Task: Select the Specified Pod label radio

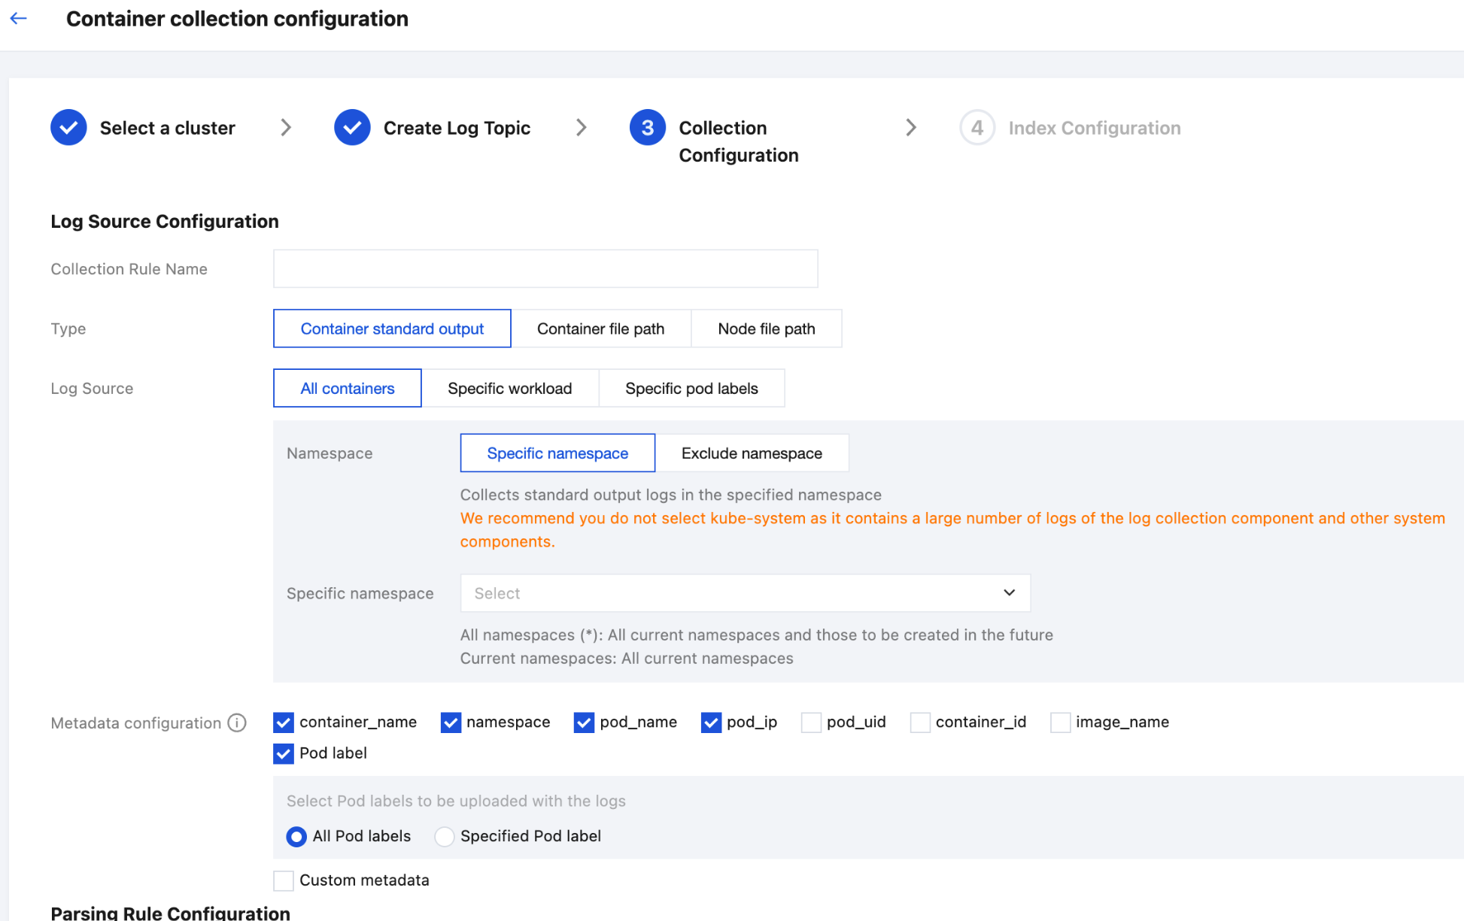Action: [x=445, y=837]
